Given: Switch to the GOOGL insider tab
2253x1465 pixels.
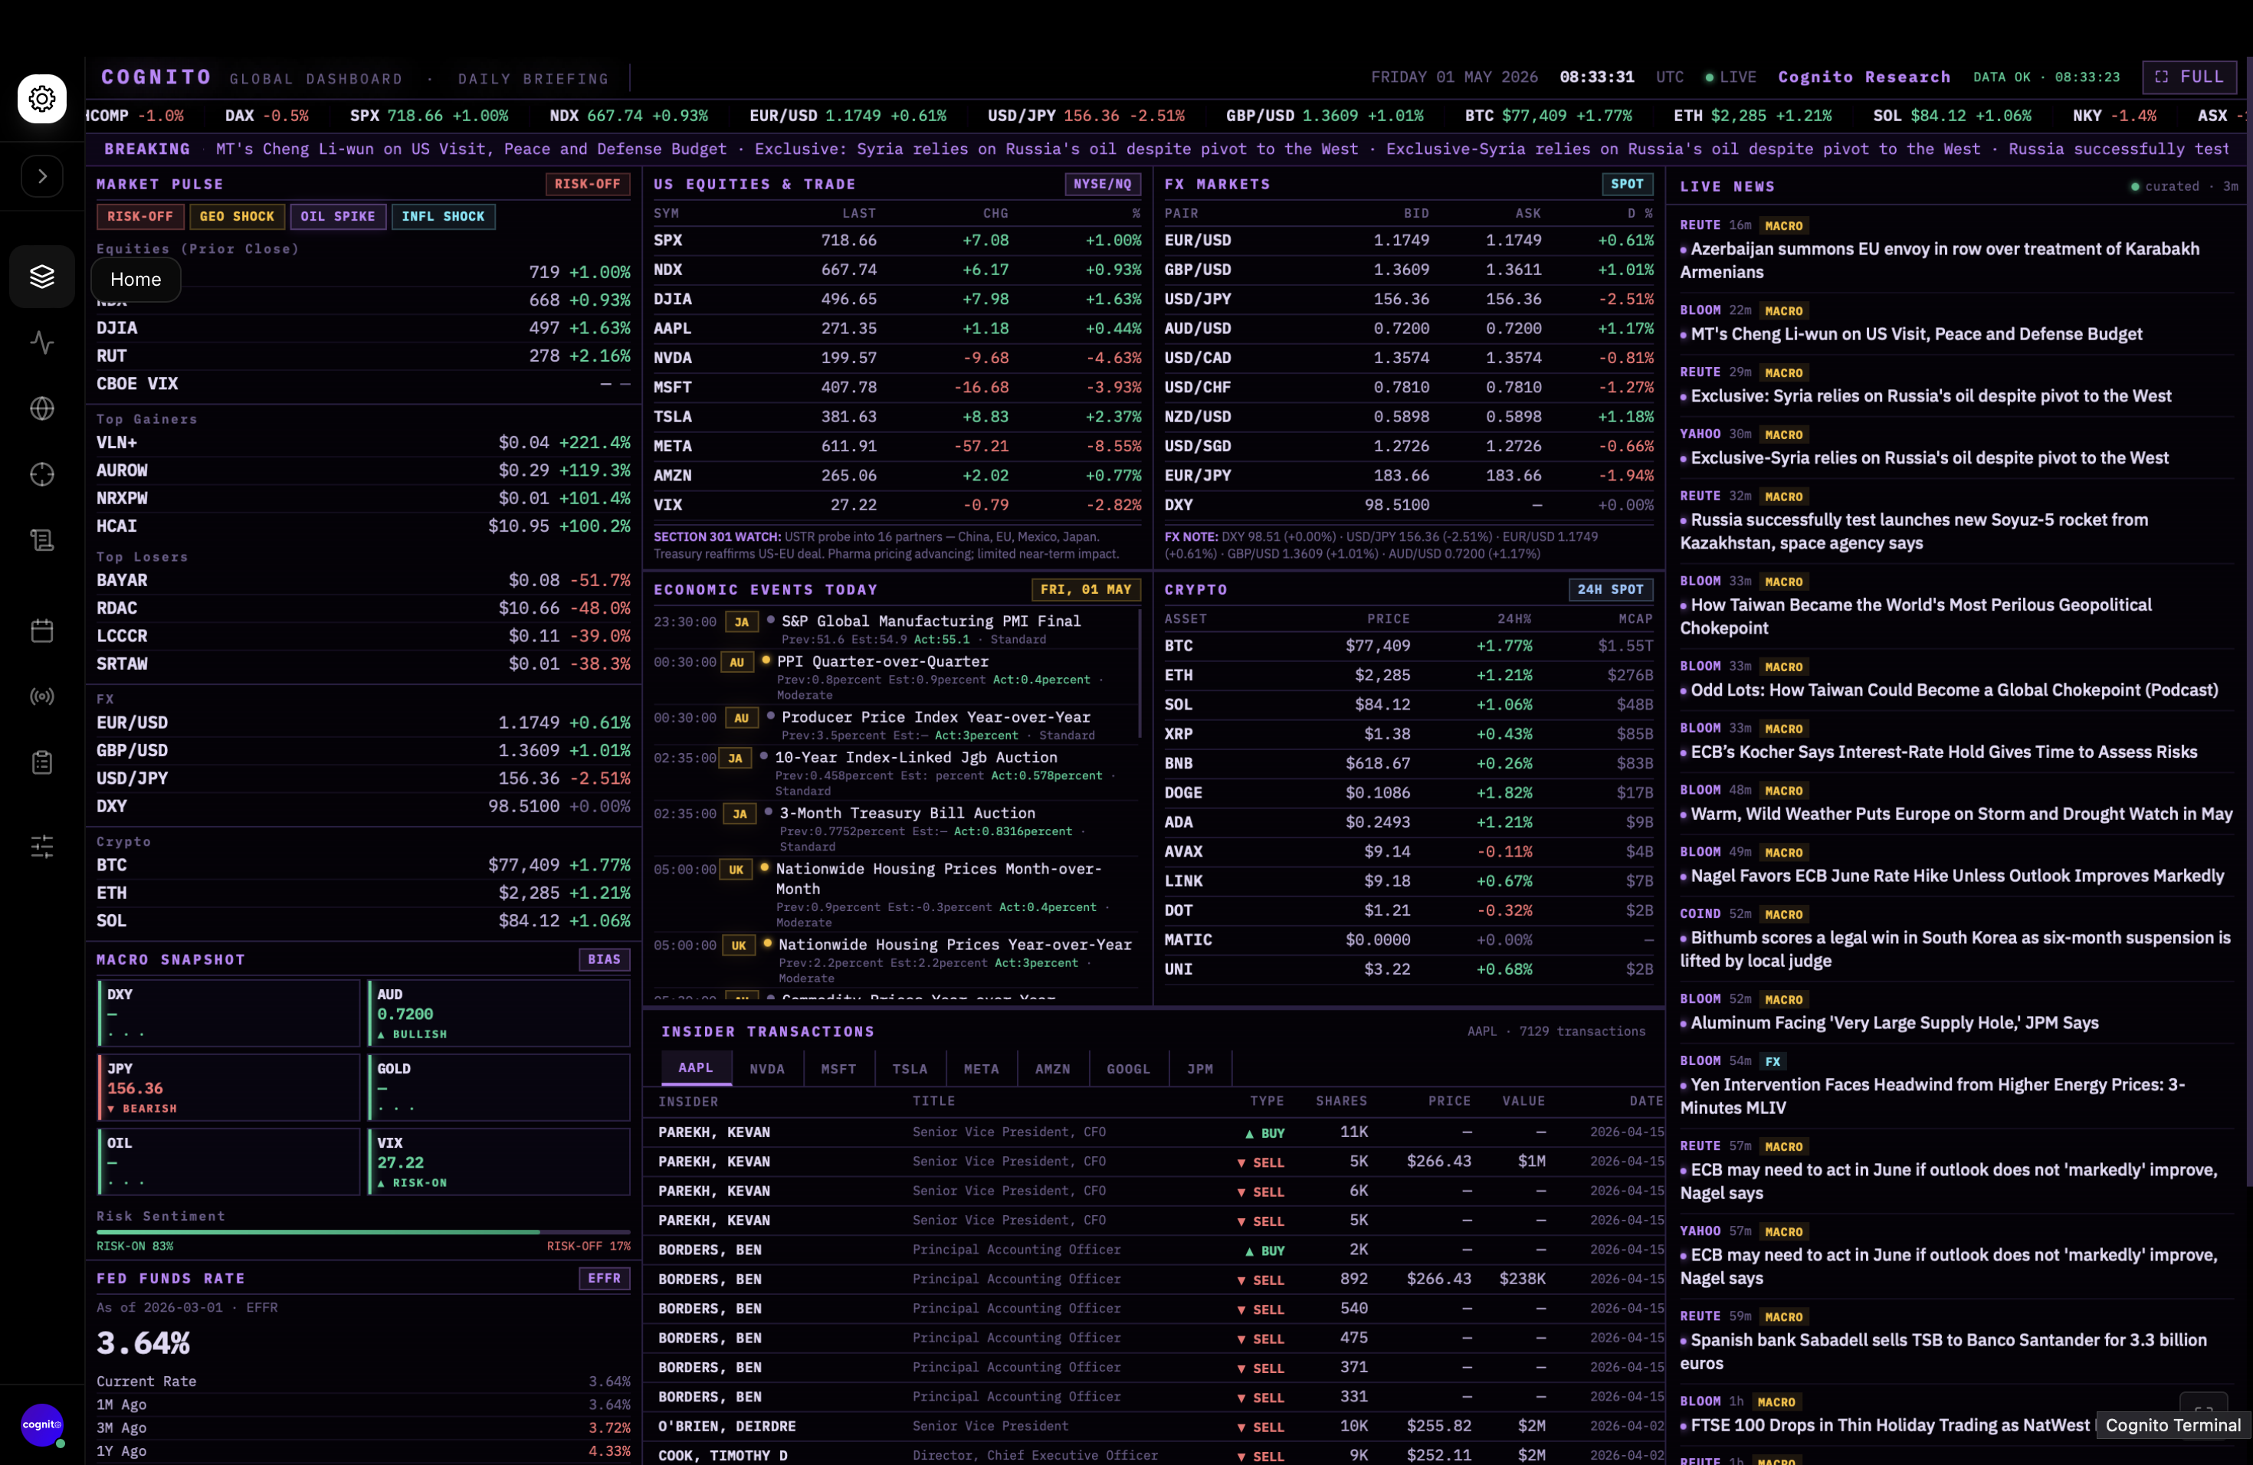Looking at the screenshot, I should (x=1128, y=1070).
